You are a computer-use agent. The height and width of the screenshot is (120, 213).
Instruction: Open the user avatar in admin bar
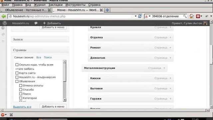[205, 23]
